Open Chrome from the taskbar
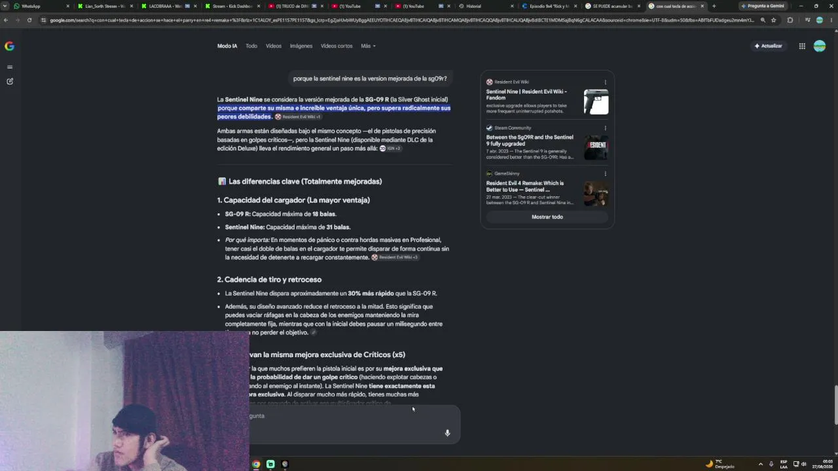This screenshot has height=471, width=838. click(x=256, y=464)
